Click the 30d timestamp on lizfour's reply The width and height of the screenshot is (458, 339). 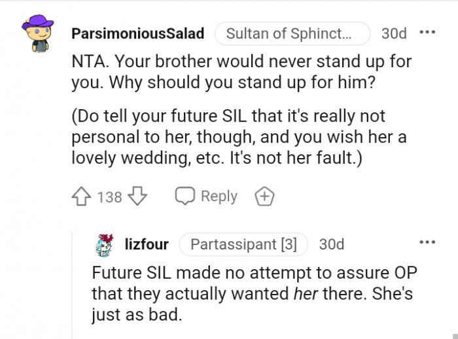pyautogui.click(x=331, y=245)
